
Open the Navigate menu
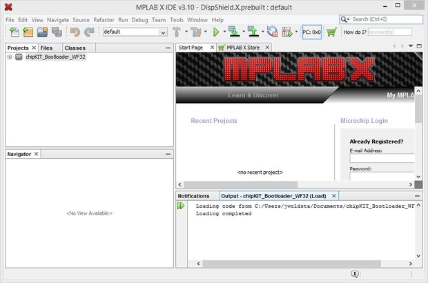pyautogui.click(x=58, y=20)
